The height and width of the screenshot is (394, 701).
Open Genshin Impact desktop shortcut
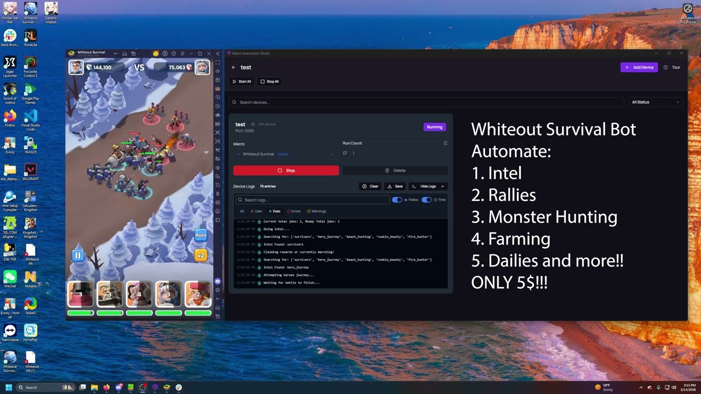point(51,13)
